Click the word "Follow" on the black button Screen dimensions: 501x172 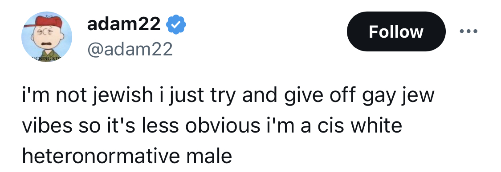[x=396, y=32]
